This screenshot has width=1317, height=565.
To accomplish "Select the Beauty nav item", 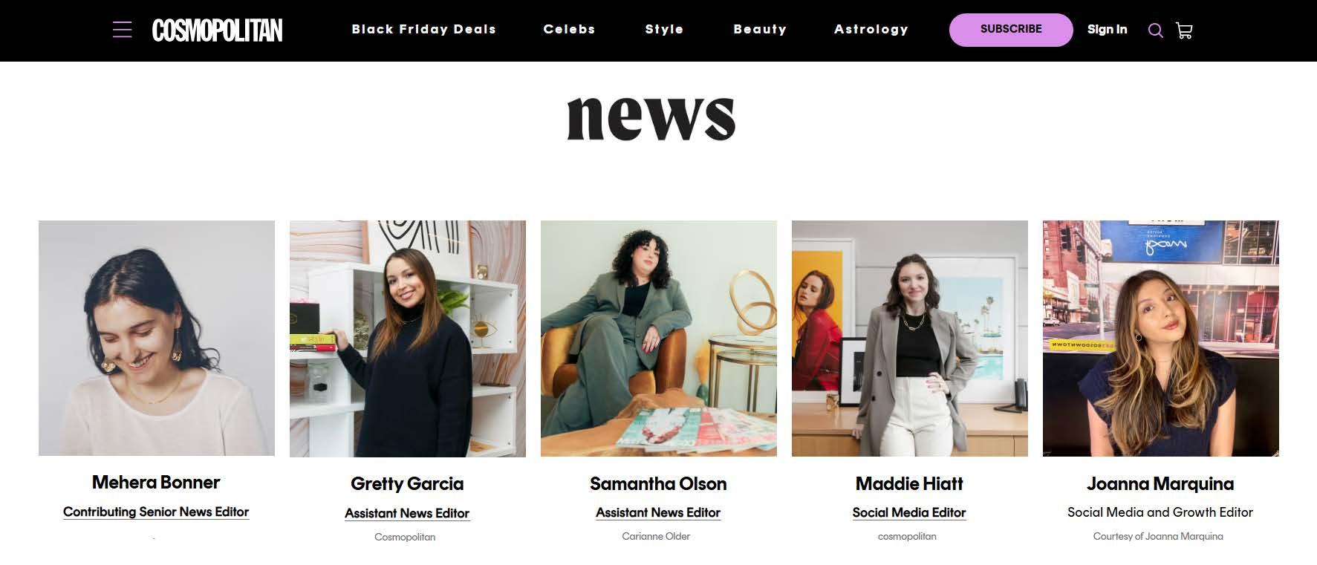I will coord(760,30).
